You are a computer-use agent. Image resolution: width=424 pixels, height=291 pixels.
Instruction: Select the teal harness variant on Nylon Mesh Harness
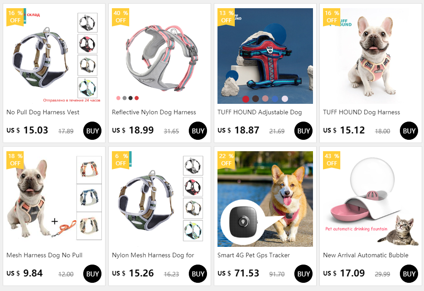click(193, 230)
